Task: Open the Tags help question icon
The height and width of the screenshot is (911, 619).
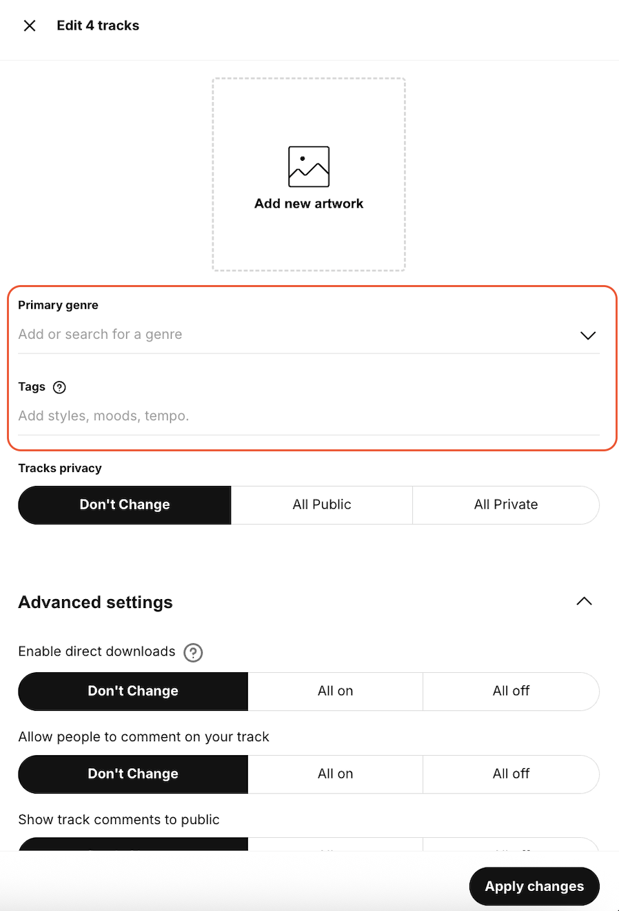Action: point(59,387)
